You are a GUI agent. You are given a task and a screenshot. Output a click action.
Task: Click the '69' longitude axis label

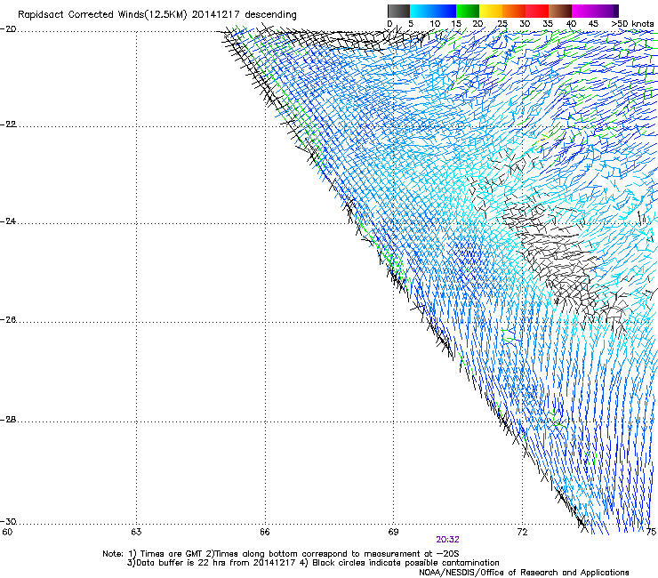point(393,532)
